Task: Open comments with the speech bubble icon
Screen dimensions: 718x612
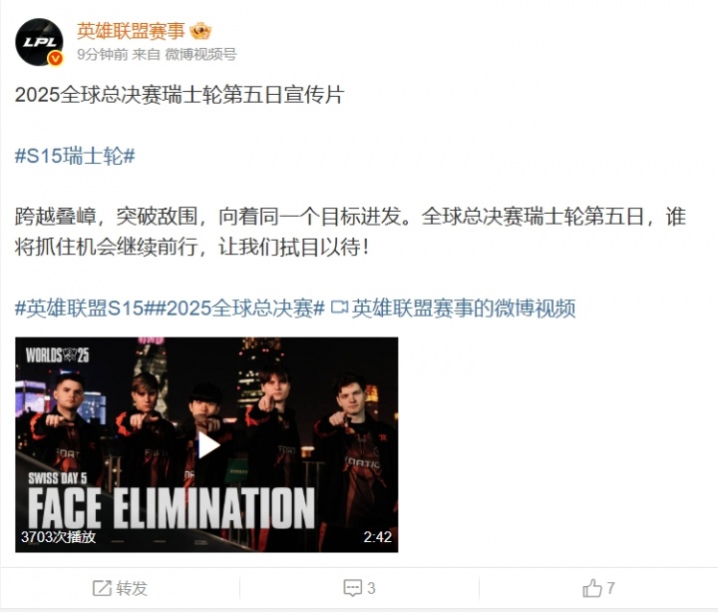Action: [352, 588]
